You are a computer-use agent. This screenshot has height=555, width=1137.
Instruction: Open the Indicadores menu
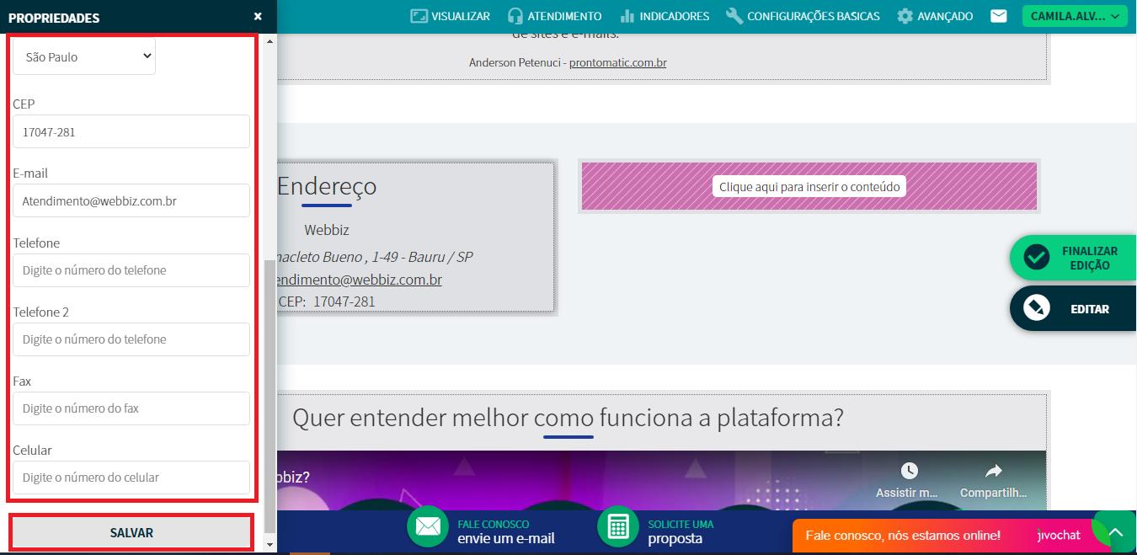coord(665,16)
